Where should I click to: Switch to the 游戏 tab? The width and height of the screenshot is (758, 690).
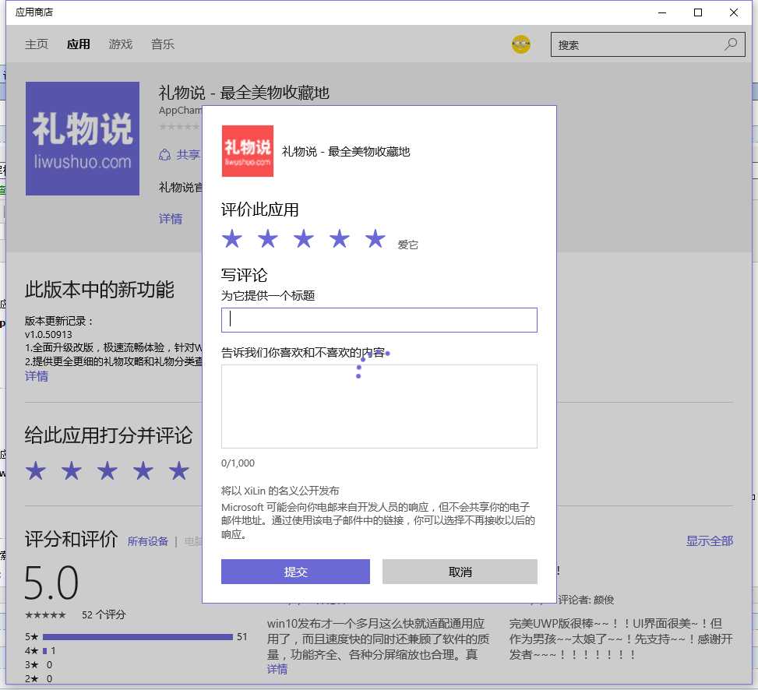121,44
